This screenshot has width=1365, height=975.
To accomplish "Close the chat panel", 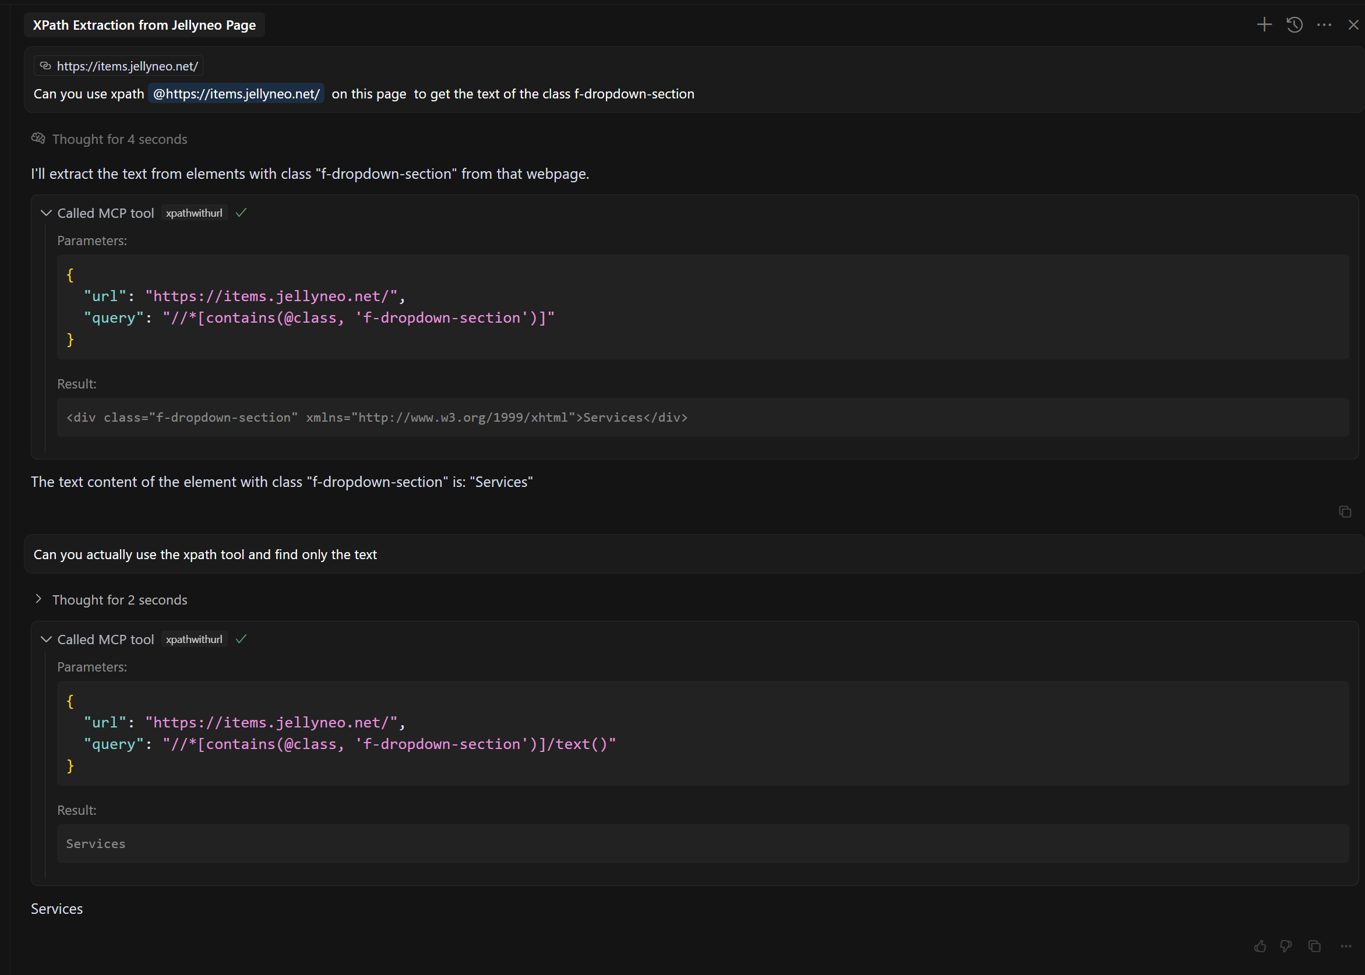I will [1353, 24].
